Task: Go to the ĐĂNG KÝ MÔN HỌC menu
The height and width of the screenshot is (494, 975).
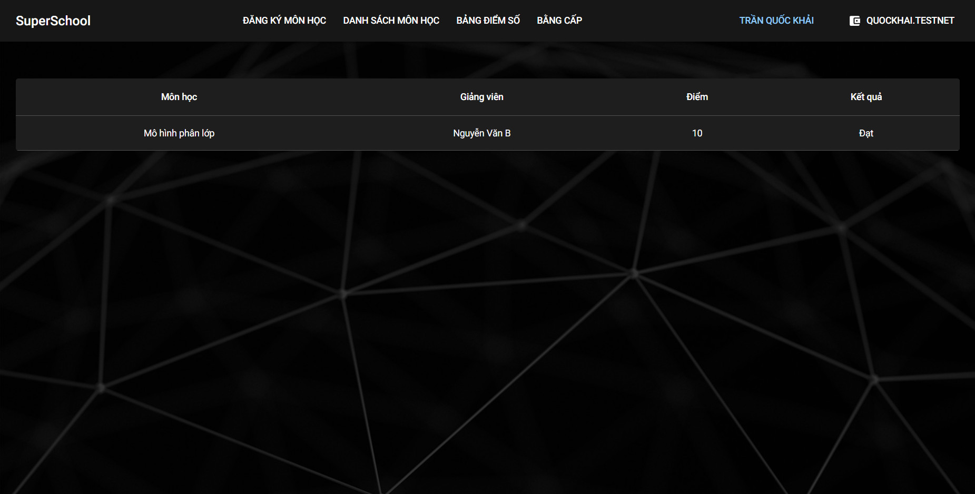Action: pyautogui.click(x=284, y=21)
